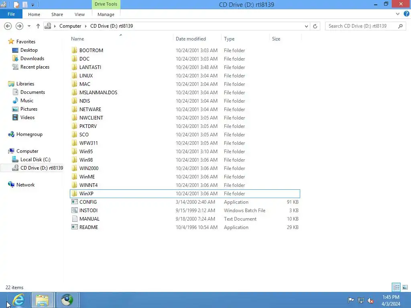Image resolution: width=411 pixels, height=308 pixels.
Task: Select Local Disk (C:) in sidebar
Action: click(35, 160)
